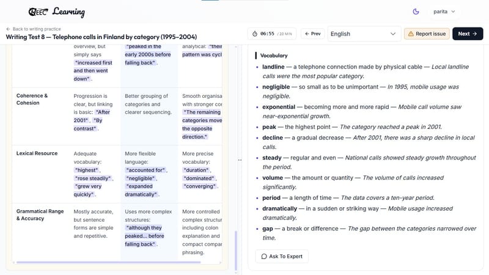Click the highlighted phrase "rose steadily"
This screenshot has width=489, height=275.
pos(93,178)
